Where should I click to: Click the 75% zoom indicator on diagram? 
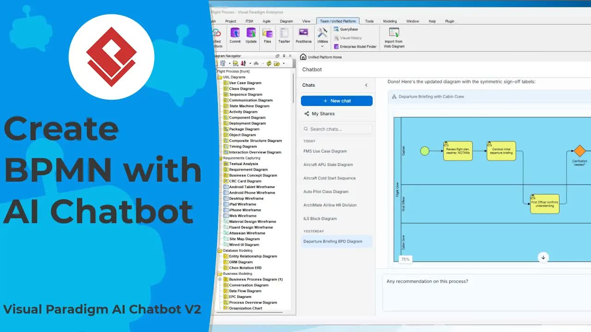point(405,260)
